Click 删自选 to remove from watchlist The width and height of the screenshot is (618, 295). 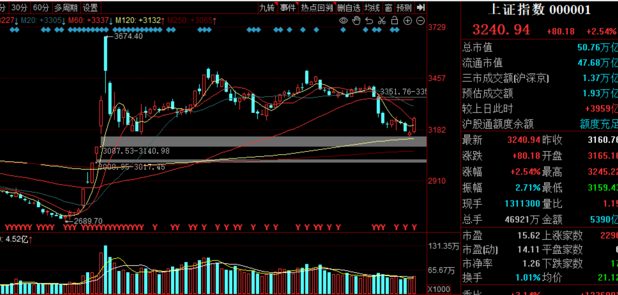point(349,7)
